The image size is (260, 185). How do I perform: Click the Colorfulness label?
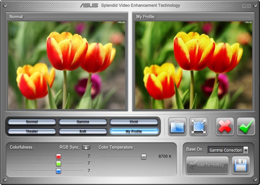point(22,147)
